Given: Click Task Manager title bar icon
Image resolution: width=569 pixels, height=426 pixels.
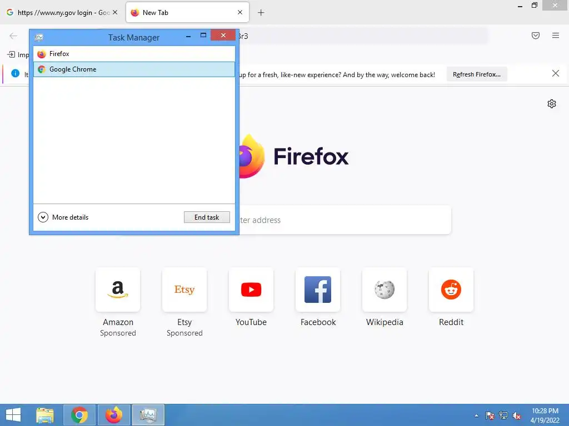Looking at the screenshot, I should tap(39, 37).
